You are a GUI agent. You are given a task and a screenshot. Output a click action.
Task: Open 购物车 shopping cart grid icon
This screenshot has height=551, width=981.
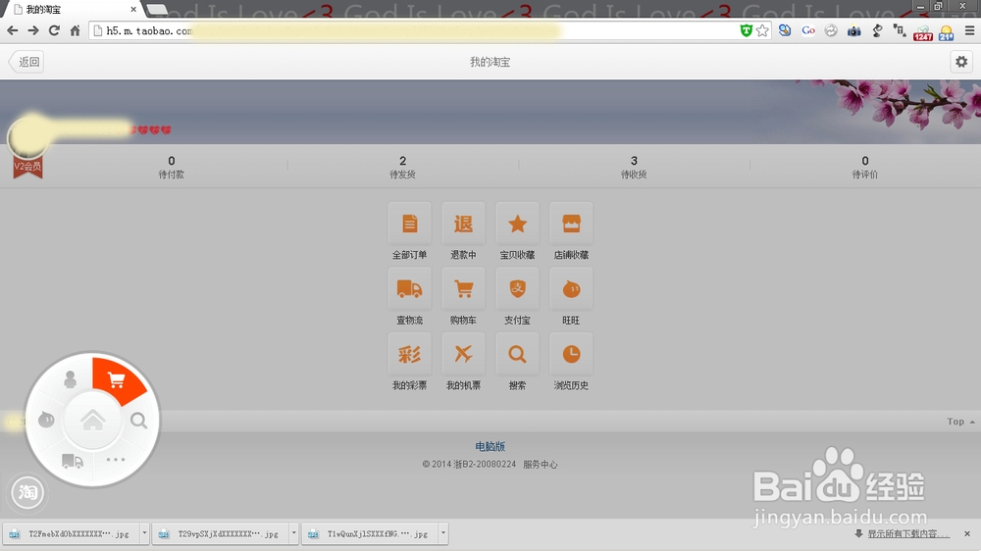[464, 289]
